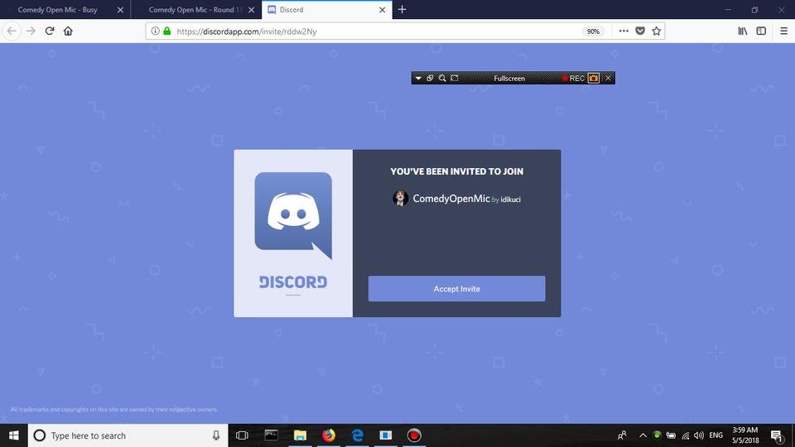This screenshot has height=447, width=795.
Task: Start recording with the REC button
Action: (x=573, y=78)
